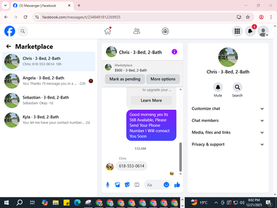Record a voice clip microphone icon
Image resolution: width=277 pixels, height=208 pixels.
point(107,185)
